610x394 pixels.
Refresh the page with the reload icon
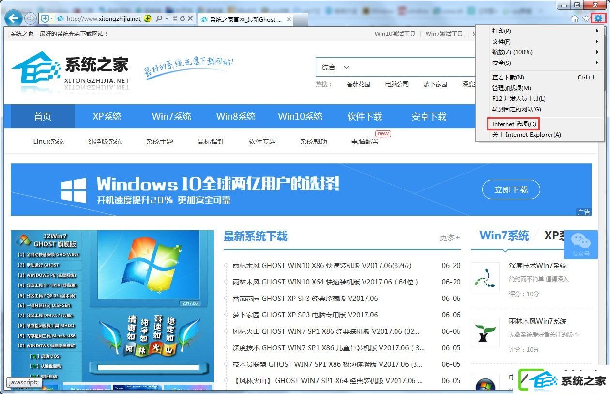click(183, 18)
